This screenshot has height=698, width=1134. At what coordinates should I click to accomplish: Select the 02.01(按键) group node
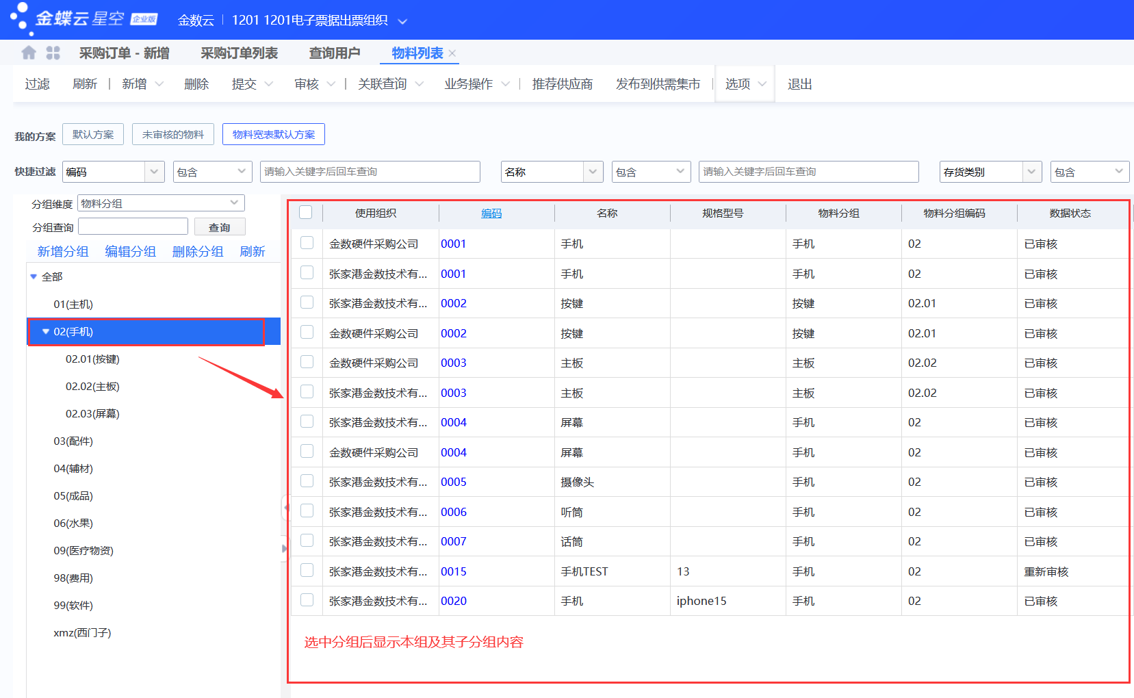tap(92, 359)
